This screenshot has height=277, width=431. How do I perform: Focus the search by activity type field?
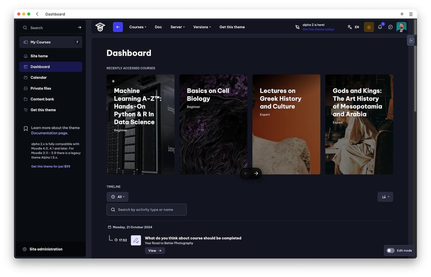click(147, 210)
